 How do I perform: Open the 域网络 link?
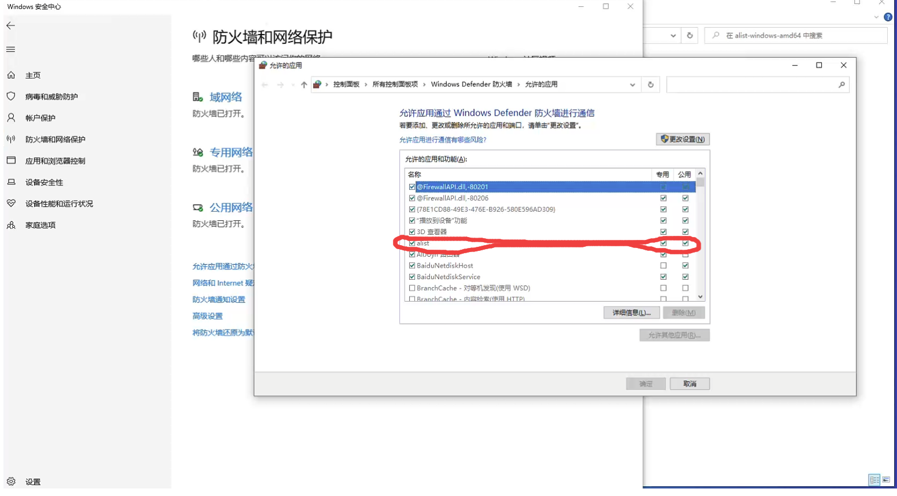tap(226, 97)
